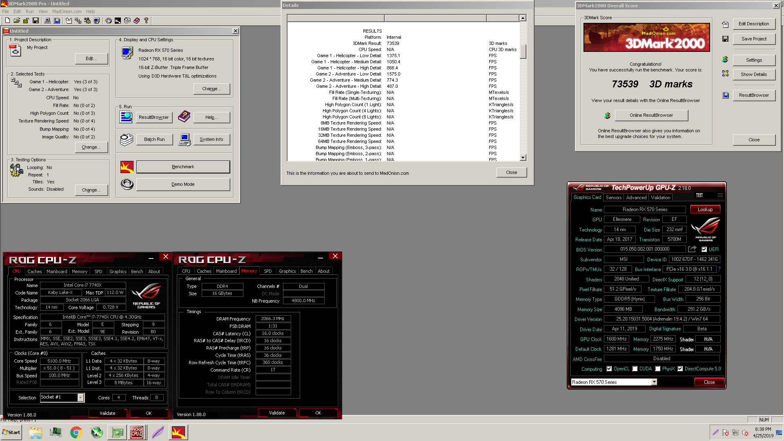Toggle the OpenCL checkbox in GPU-Z
The width and height of the screenshot is (784, 441).
pyautogui.click(x=609, y=369)
